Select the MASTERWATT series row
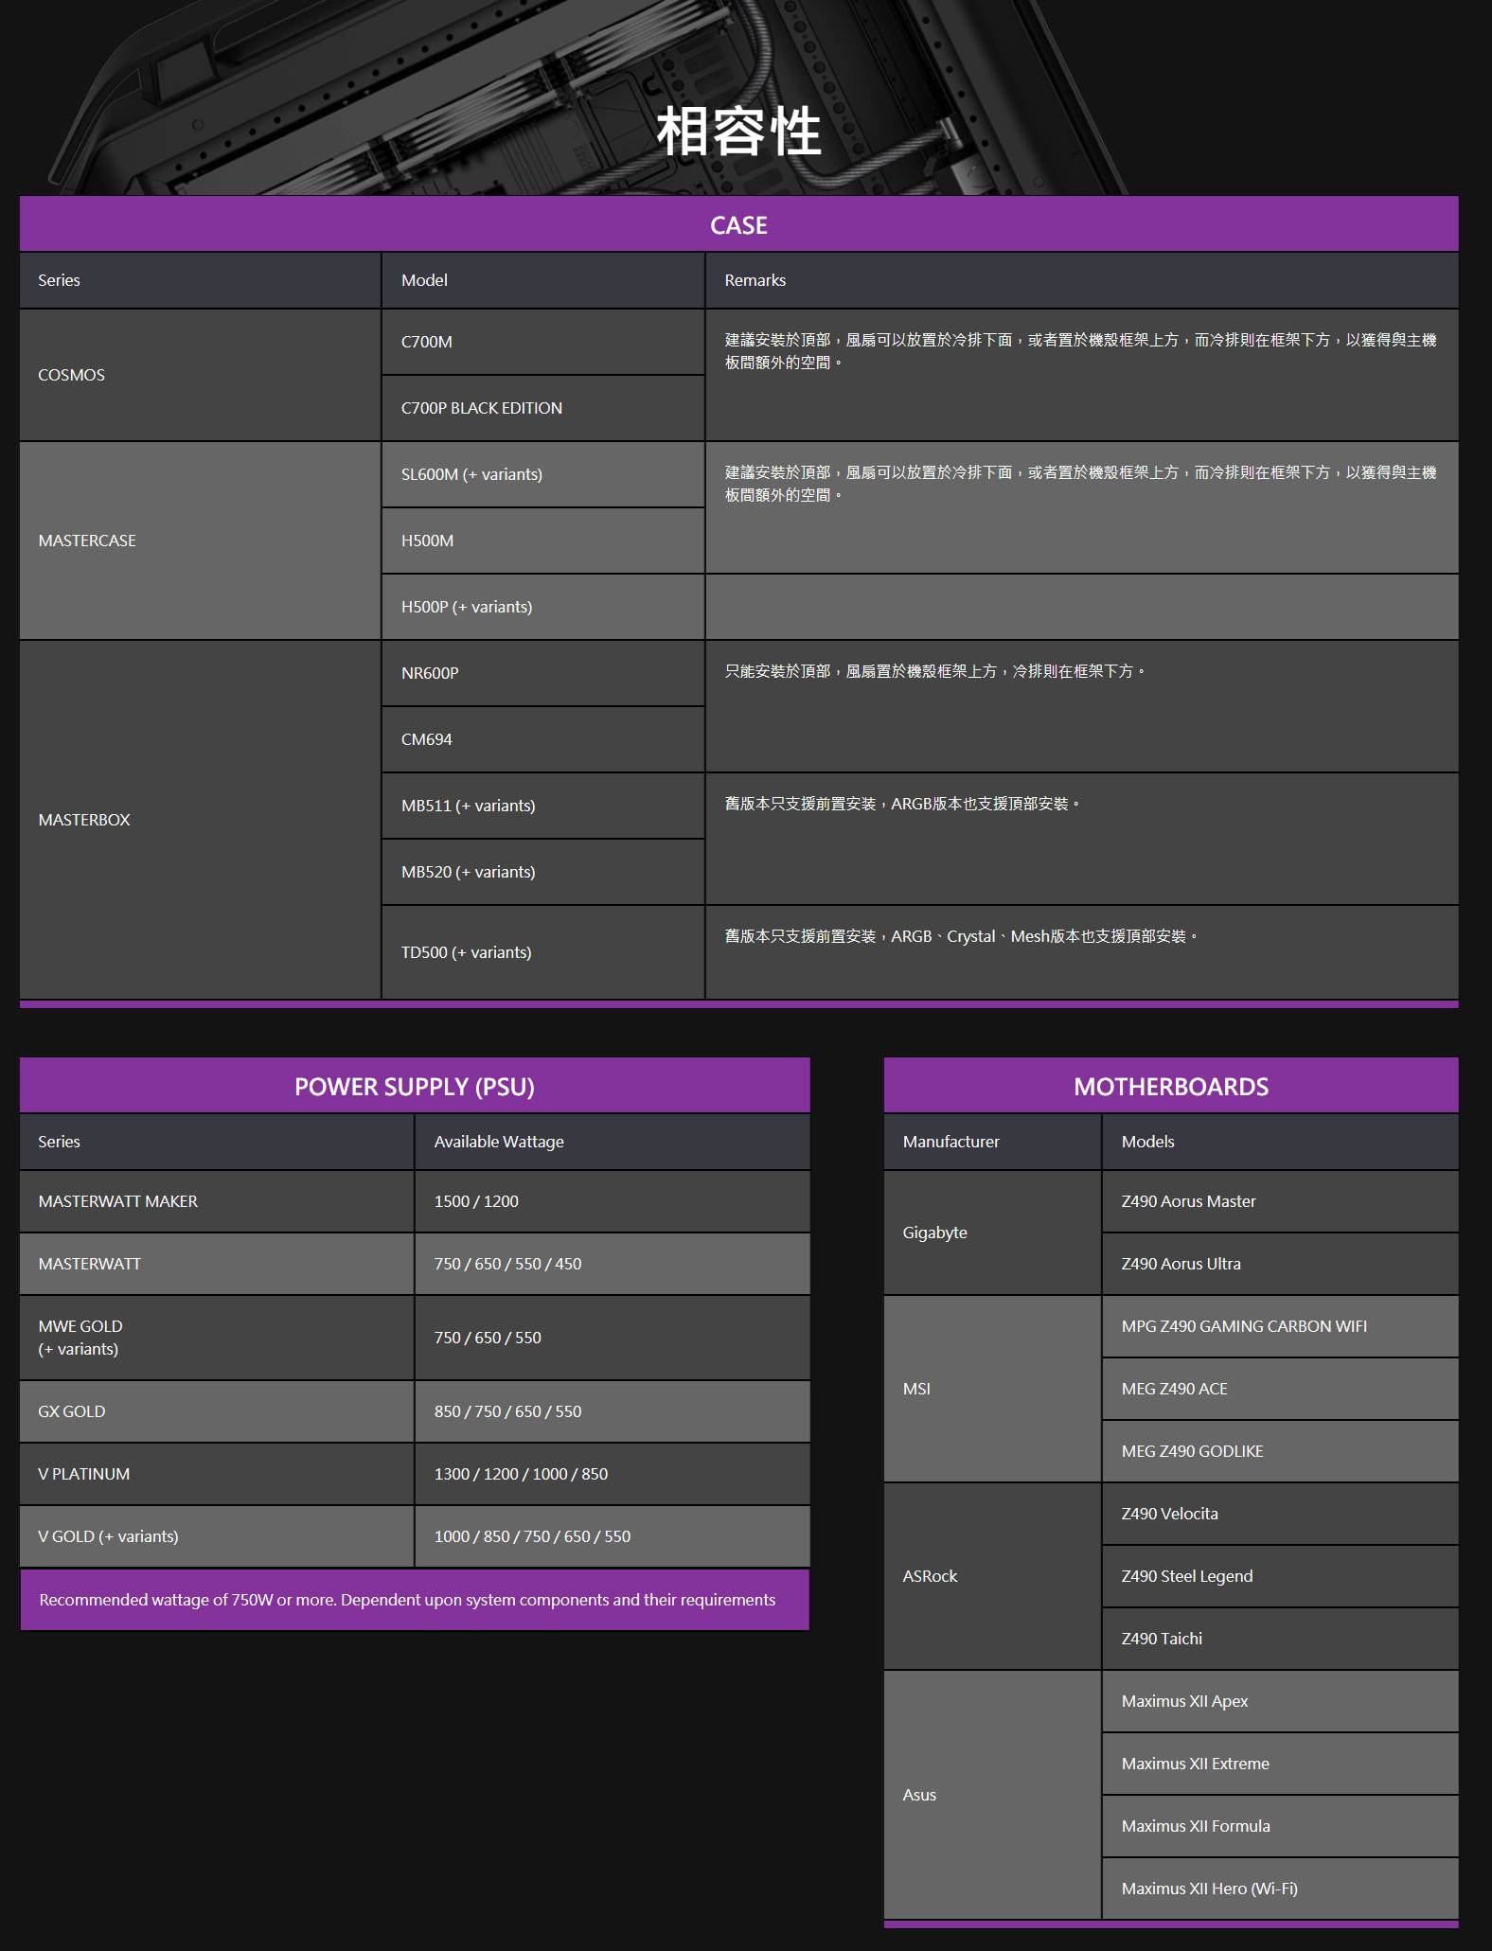Image resolution: width=1492 pixels, height=1951 pixels. click(415, 1264)
